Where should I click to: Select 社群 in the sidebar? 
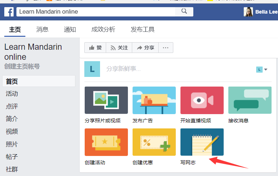click(x=12, y=169)
